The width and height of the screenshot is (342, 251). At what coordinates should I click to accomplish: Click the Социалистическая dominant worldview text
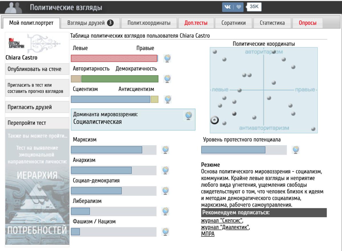tap(97, 122)
